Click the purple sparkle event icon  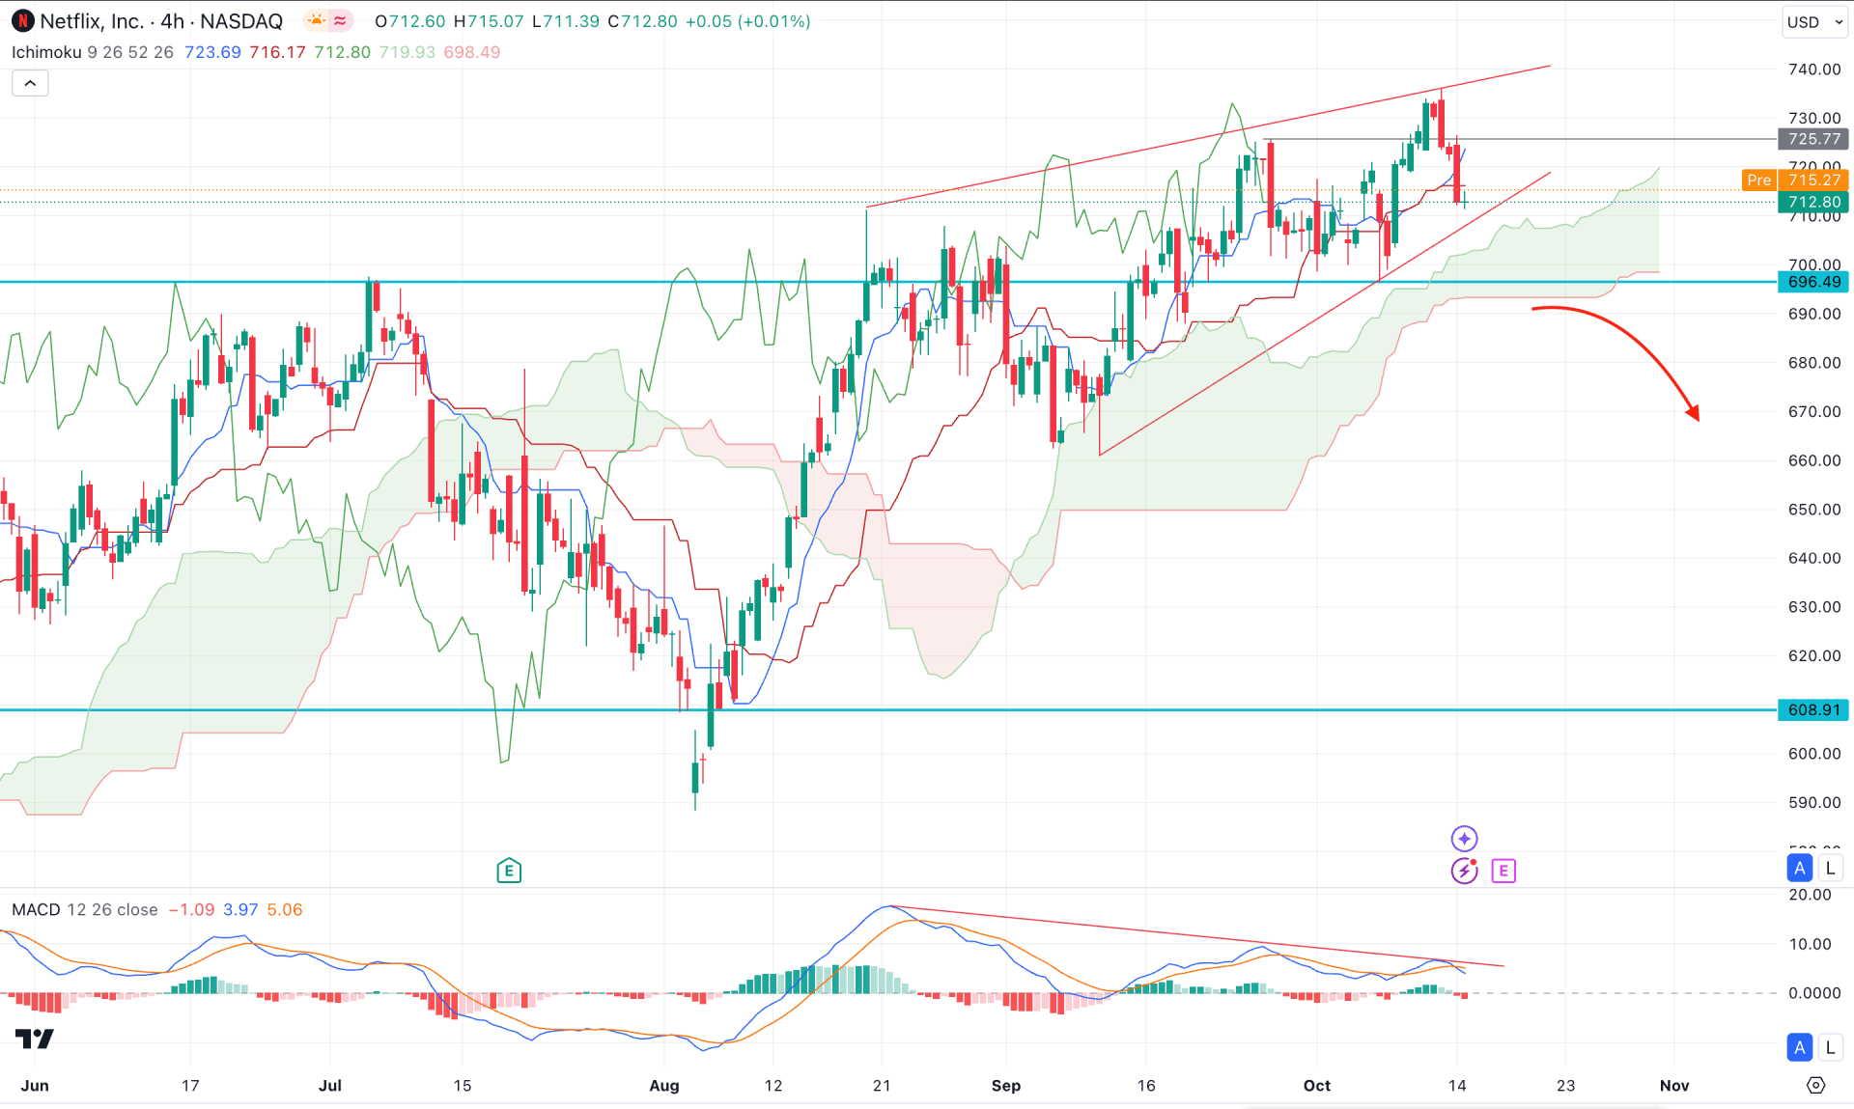tap(1464, 838)
